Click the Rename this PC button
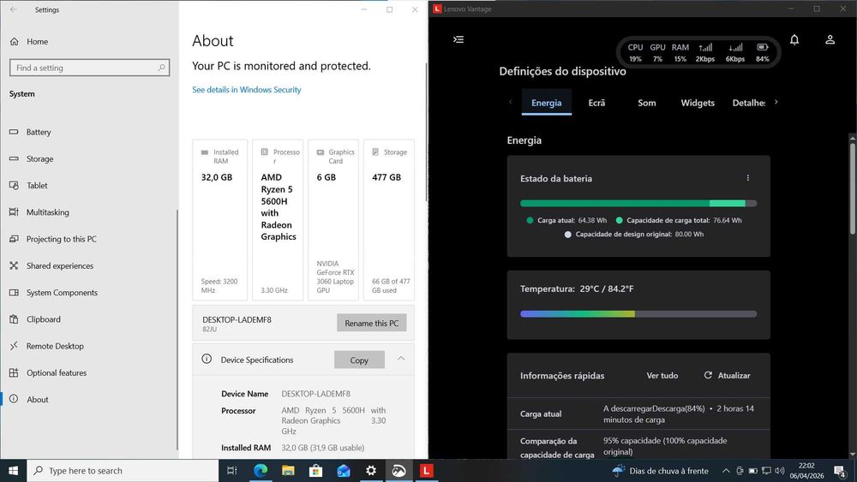Screen dimensions: 857x482 (x=372, y=323)
